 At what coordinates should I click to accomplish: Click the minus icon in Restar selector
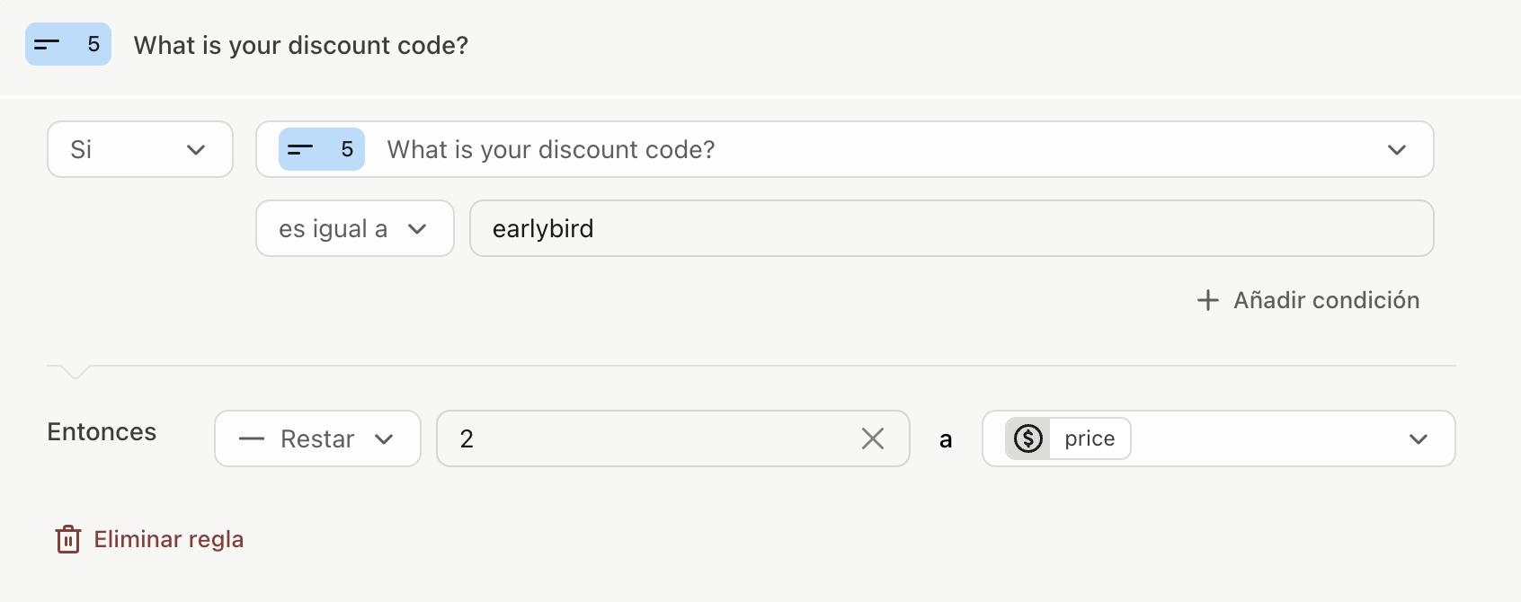click(252, 439)
